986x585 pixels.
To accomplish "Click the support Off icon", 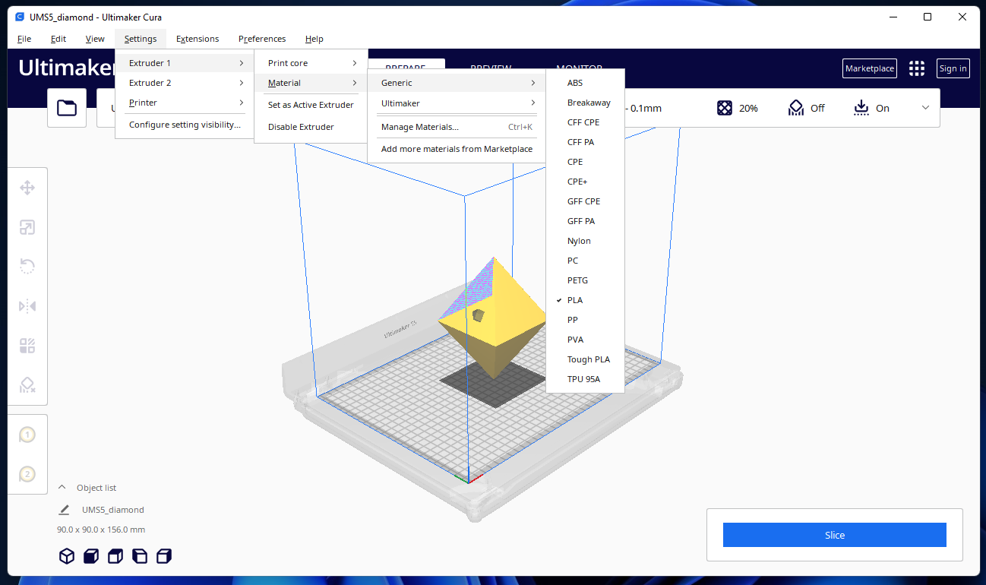I will [795, 108].
